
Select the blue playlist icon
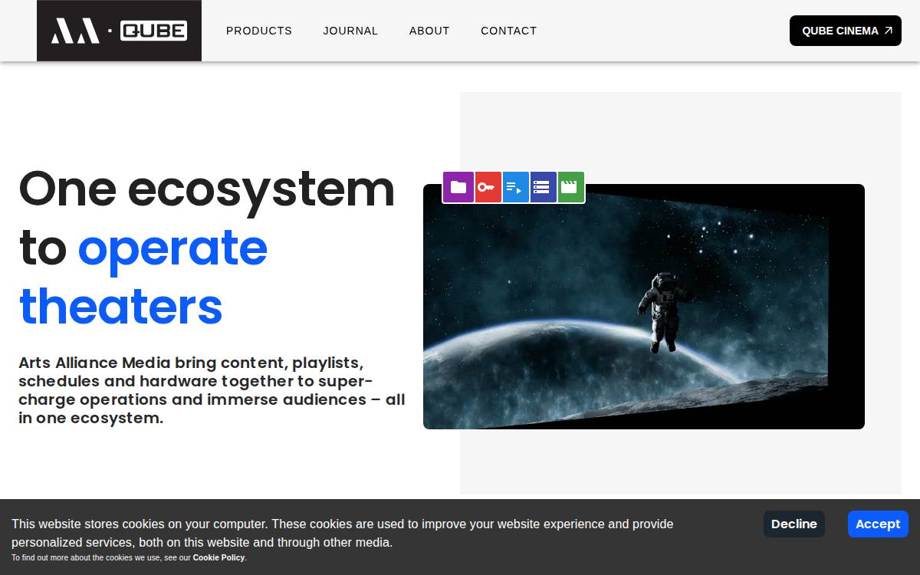pyautogui.click(x=514, y=187)
